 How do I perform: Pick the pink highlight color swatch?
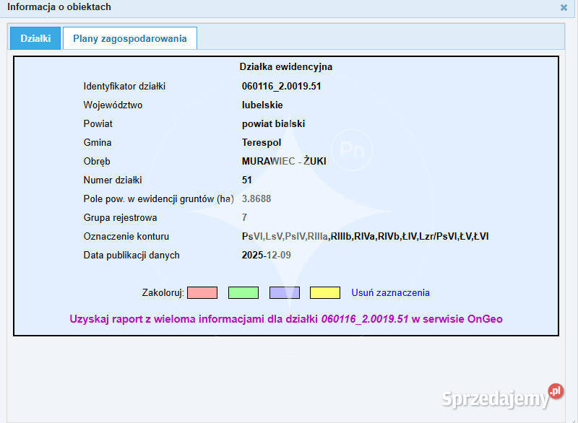pyautogui.click(x=202, y=292)
